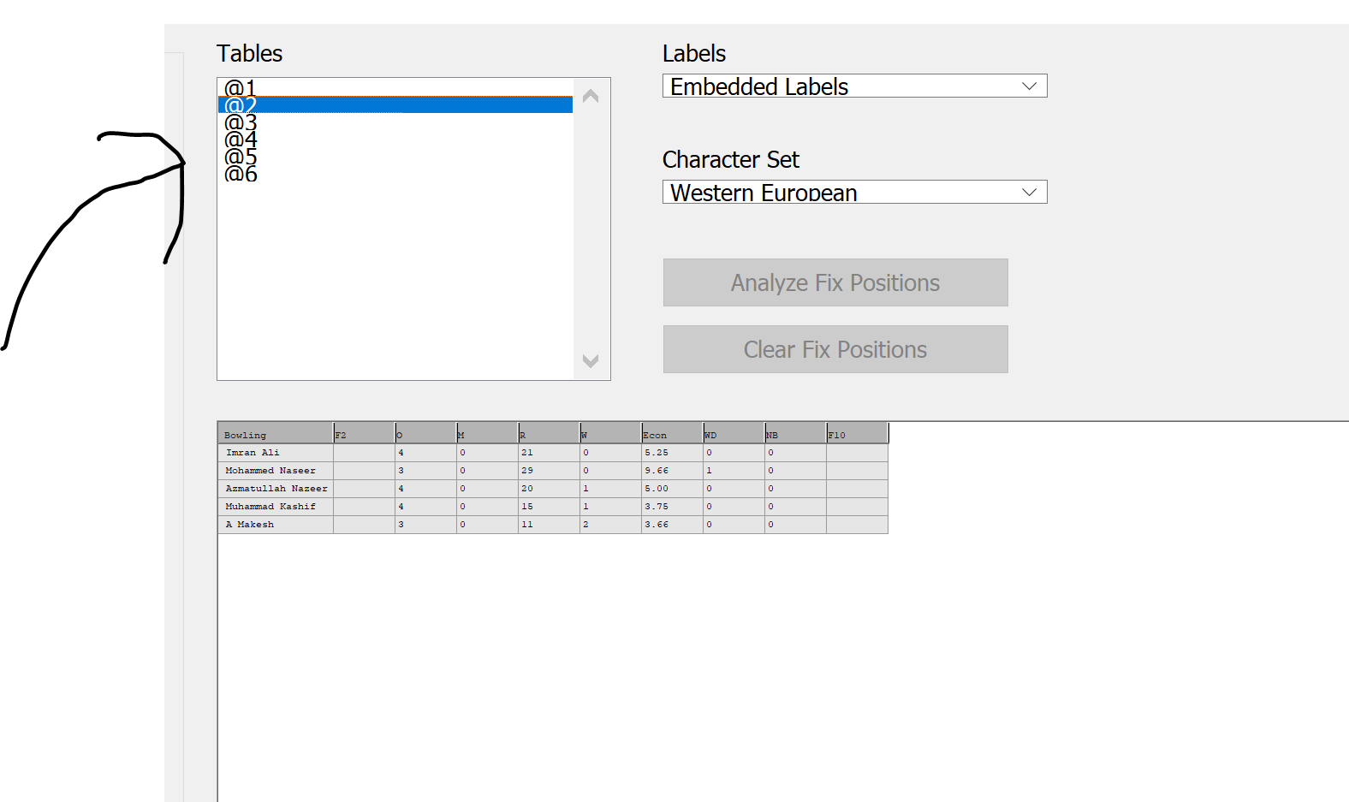Select the Imran Ali cell
The image size is (1349, 802).
click(275, 453)
